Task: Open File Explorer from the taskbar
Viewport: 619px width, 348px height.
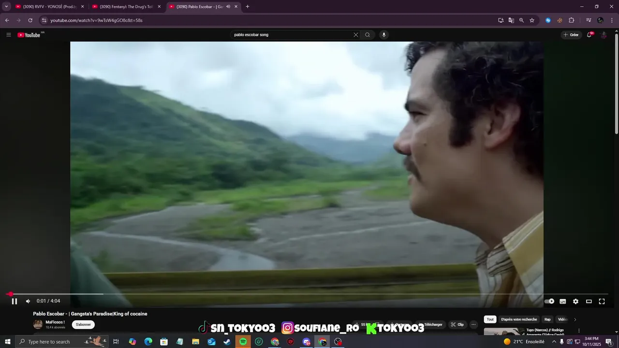Action: tap(195, 342)
